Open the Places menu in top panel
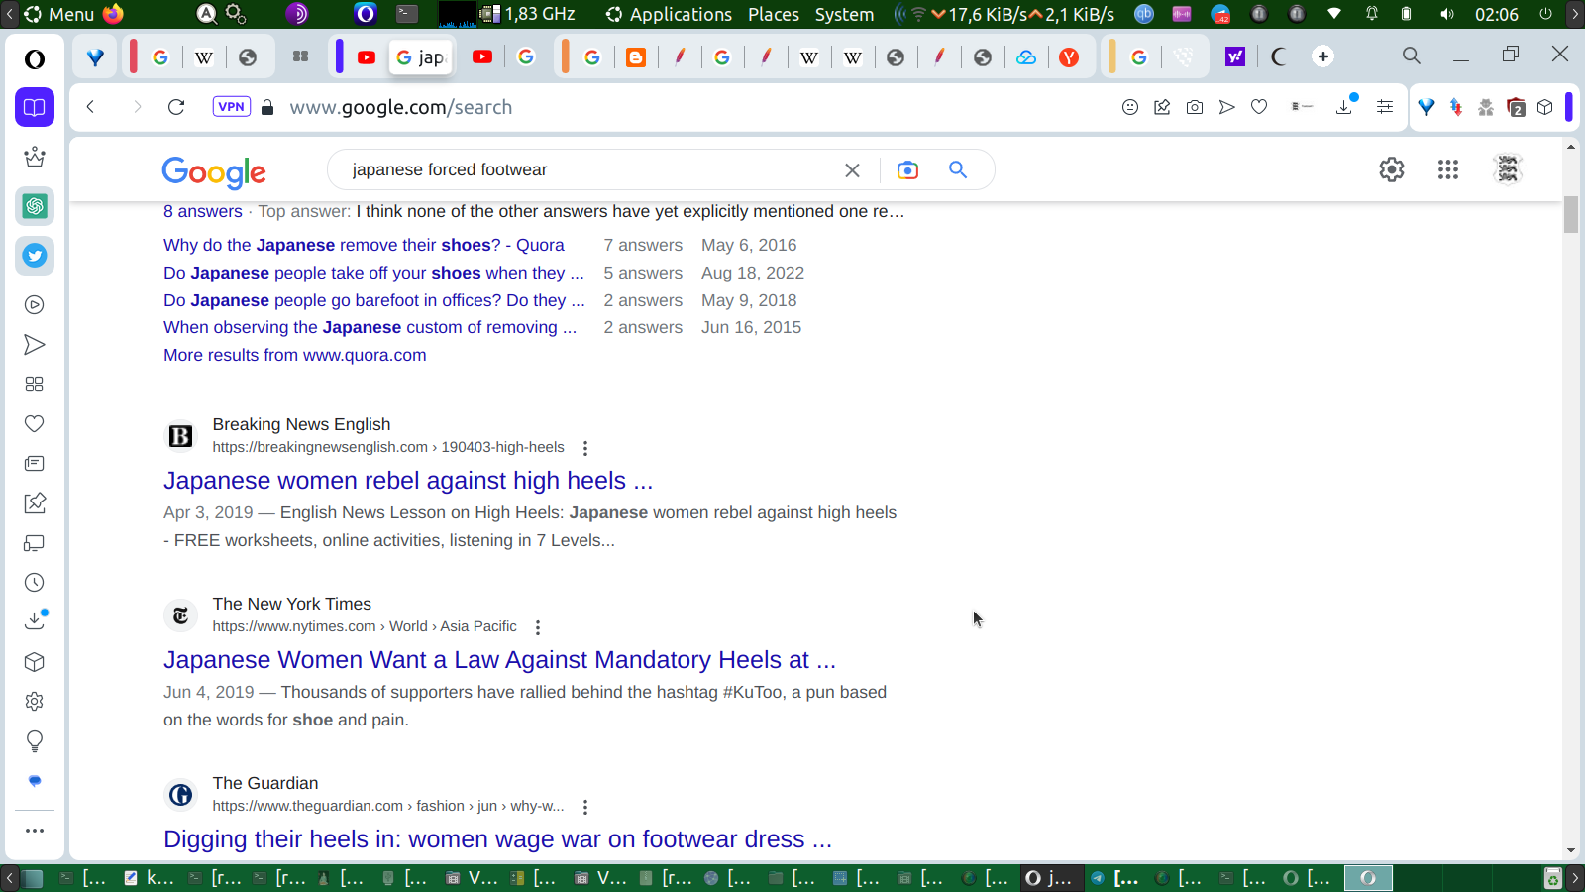Screen dimensions: 1585x892 [x=774, y=14]
